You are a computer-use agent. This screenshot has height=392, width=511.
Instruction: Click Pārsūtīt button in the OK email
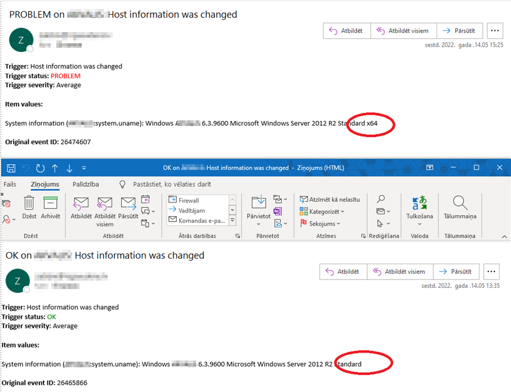[456, 272]
